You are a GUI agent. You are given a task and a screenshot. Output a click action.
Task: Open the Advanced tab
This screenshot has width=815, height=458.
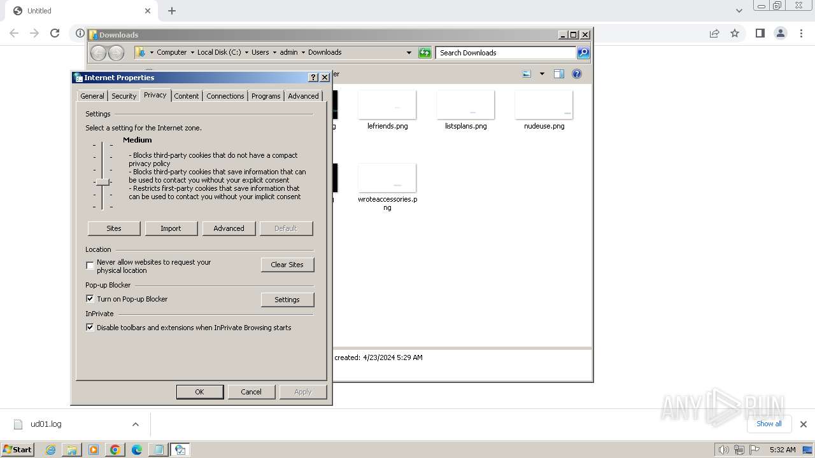point(303,96)
